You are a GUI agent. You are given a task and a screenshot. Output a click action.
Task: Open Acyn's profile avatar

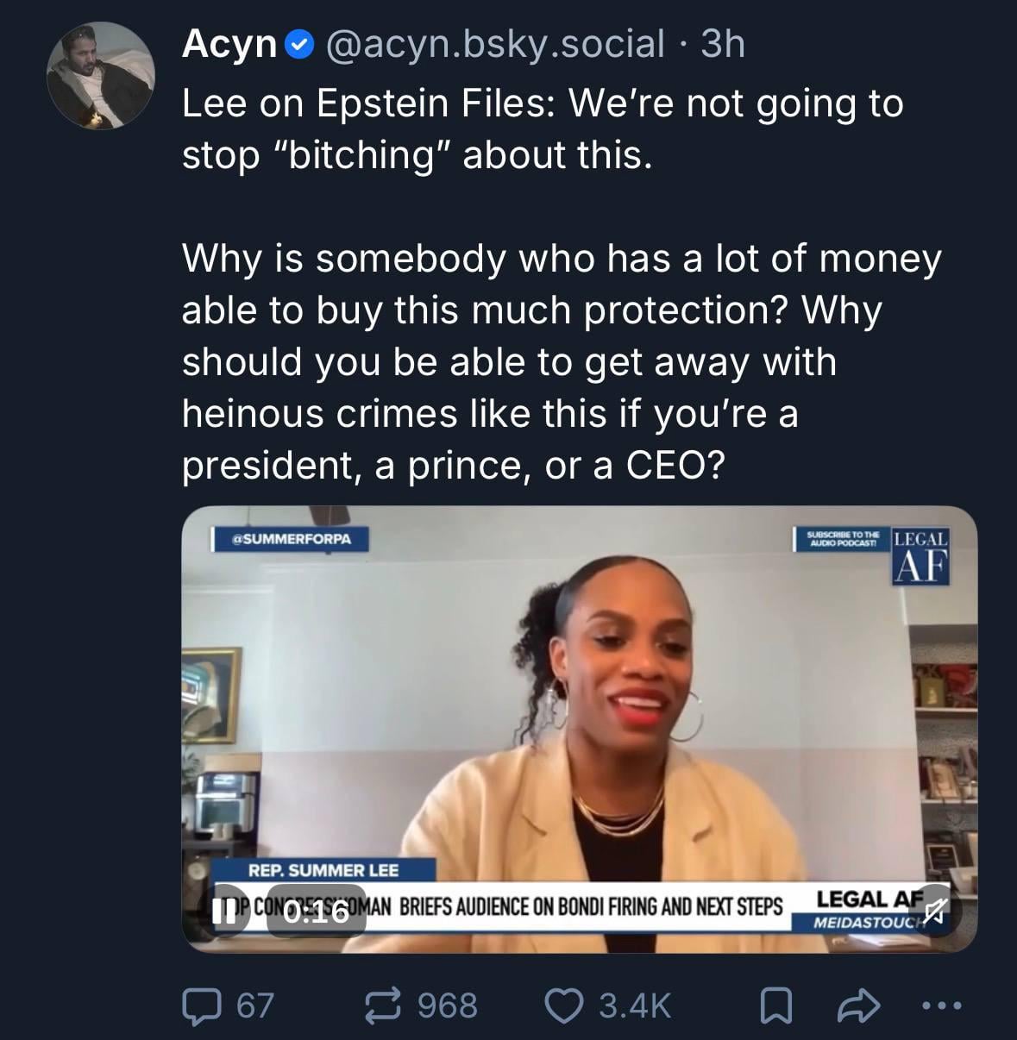(100, 76)
